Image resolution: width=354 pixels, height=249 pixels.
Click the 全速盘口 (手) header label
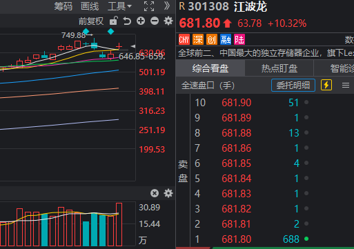[x=208, y=86]
